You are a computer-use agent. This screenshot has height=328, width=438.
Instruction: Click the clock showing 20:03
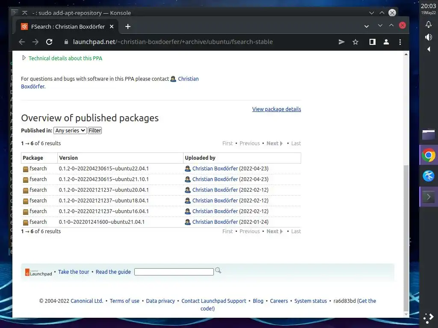[x=429, y=6]
